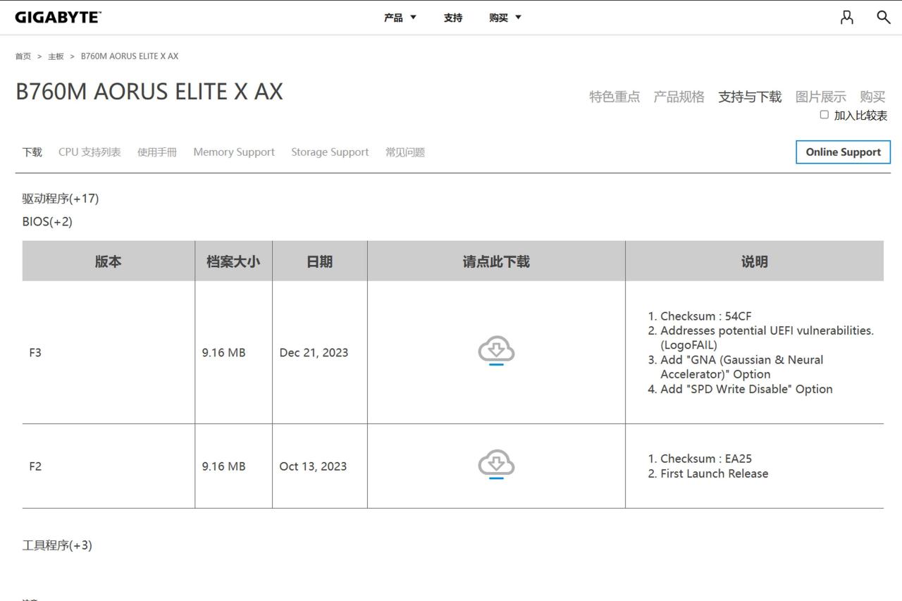Screen dimensions: 902x601
Task: Open the 支持 menu item
Action: click(453, 18)
